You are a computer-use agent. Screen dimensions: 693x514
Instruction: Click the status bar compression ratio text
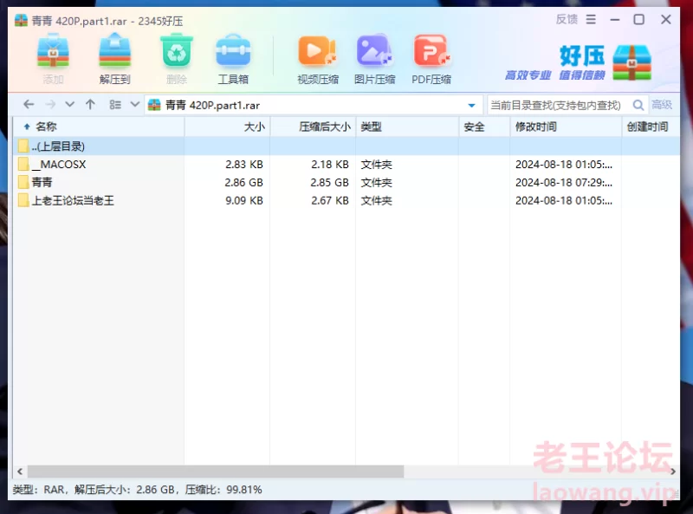[223, 490]
